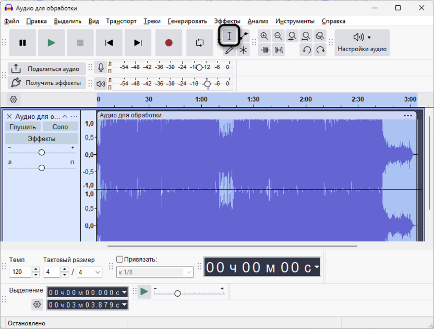Click Получить эффекты button
The image size is (434, 329).
47,83
